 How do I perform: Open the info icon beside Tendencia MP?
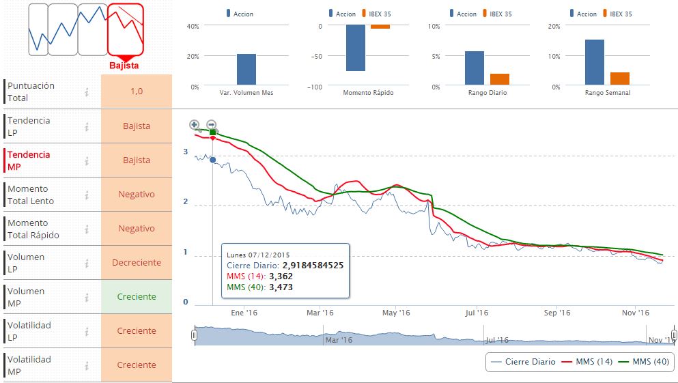click(87, 160)
